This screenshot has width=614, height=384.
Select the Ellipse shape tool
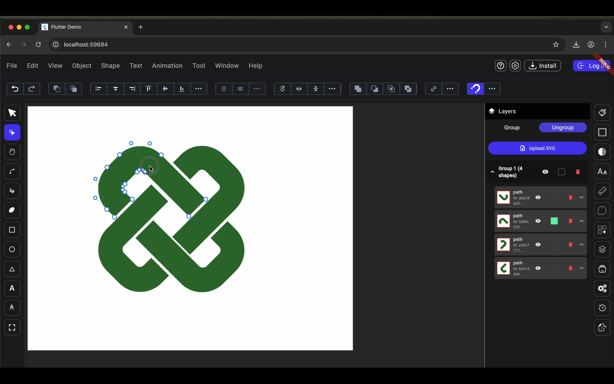pyautogui.click(x=12, y=249)
